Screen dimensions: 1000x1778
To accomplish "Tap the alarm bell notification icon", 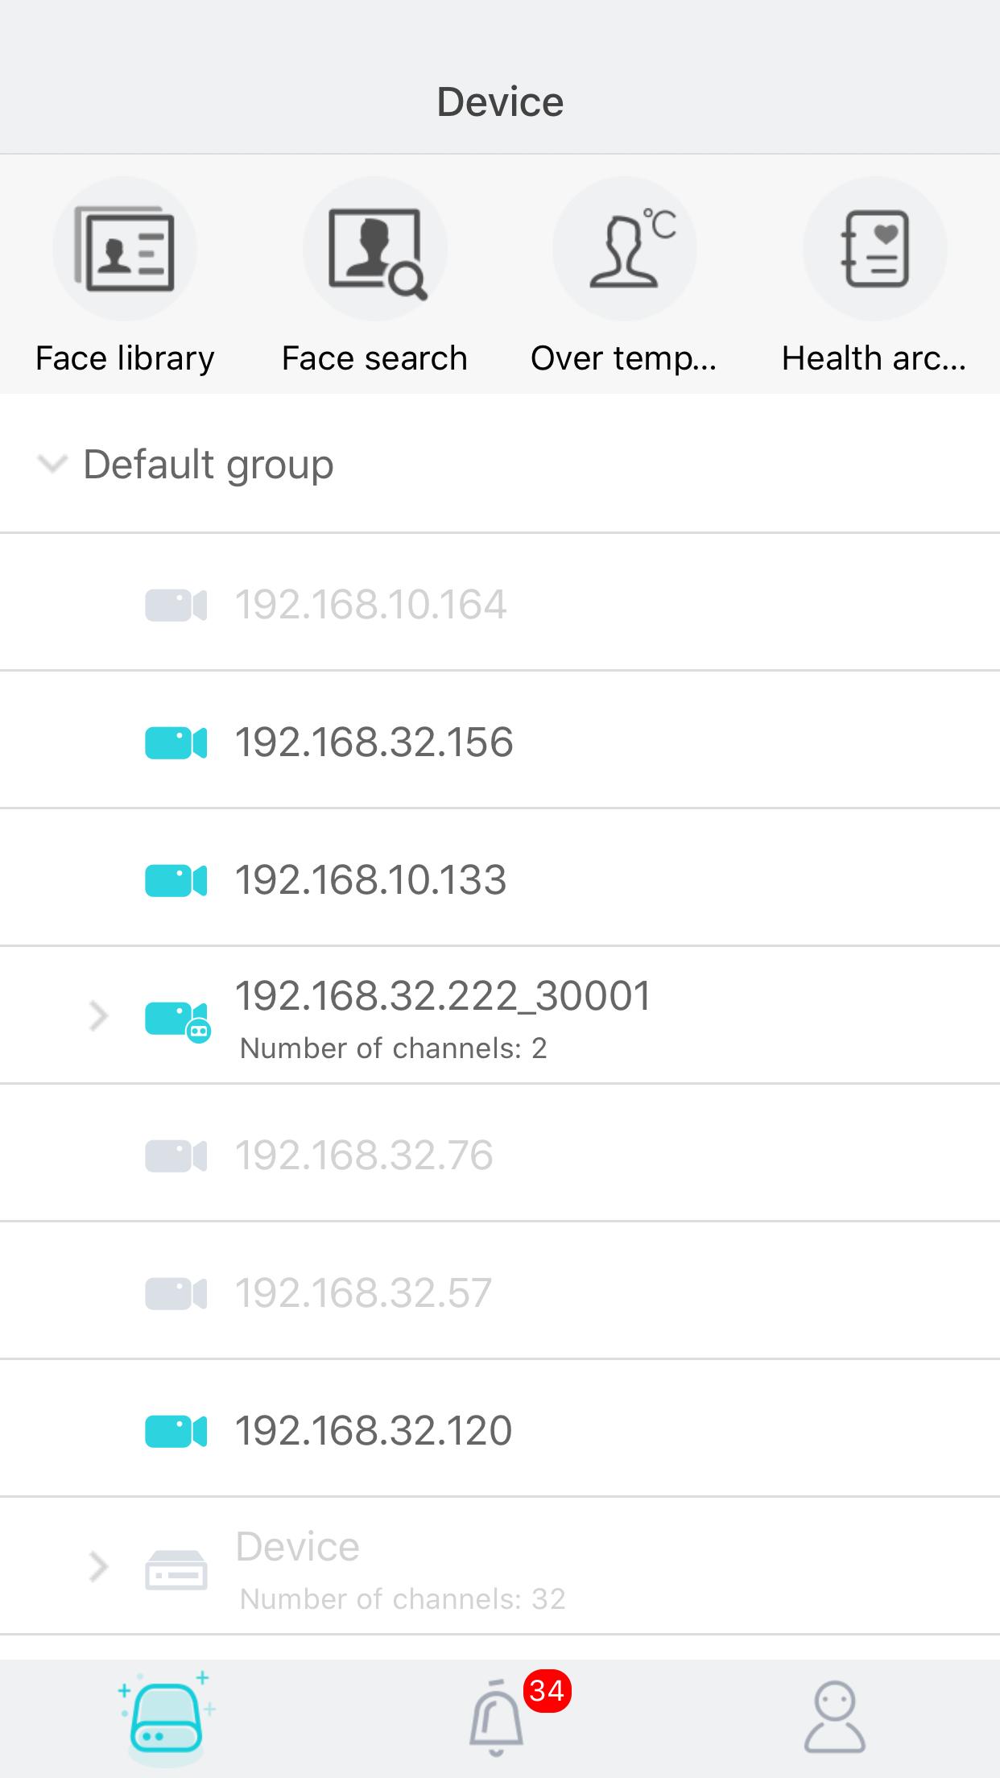I will coord(497,1720).
